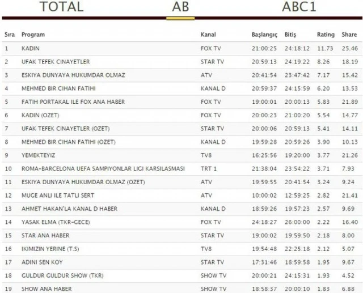Open the KADIN program in row 1
363x293 pixels.
[30, 48]
